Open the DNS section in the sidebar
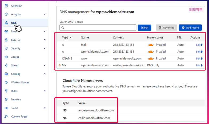The width and height of the screenshot is (209, 124). pos(14,23)
